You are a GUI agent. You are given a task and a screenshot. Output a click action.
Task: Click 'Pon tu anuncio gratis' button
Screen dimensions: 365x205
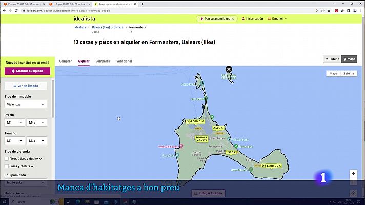point(217,19)
